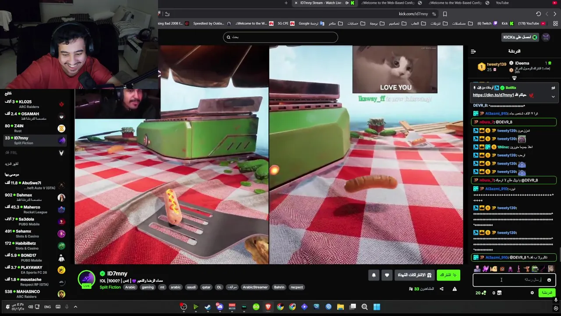Open Z4IN Rust channel in sidebar
This screenshot has height=316, width=561.
34,128
